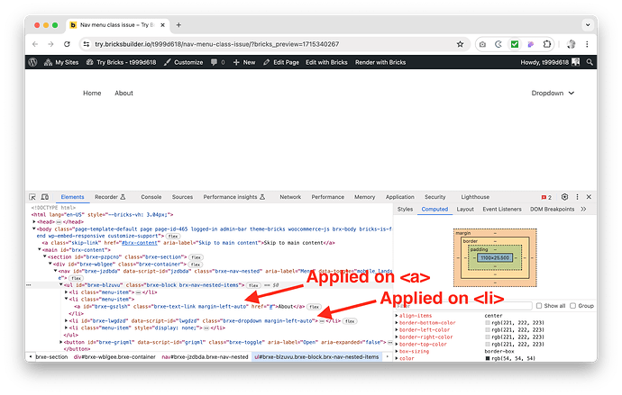622x395 pixels.
Task: Collapse the body element node
Action: [34, 229]
